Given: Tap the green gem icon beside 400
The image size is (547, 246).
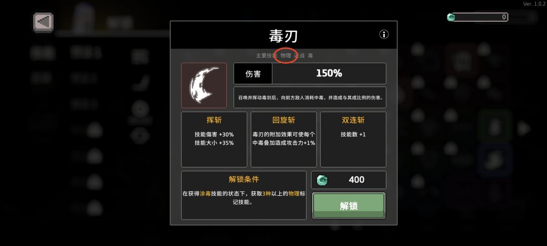Looking at the screenshot, I should [x=322, y=180].
